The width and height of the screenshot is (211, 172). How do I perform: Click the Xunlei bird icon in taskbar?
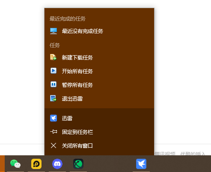[141, 164]
